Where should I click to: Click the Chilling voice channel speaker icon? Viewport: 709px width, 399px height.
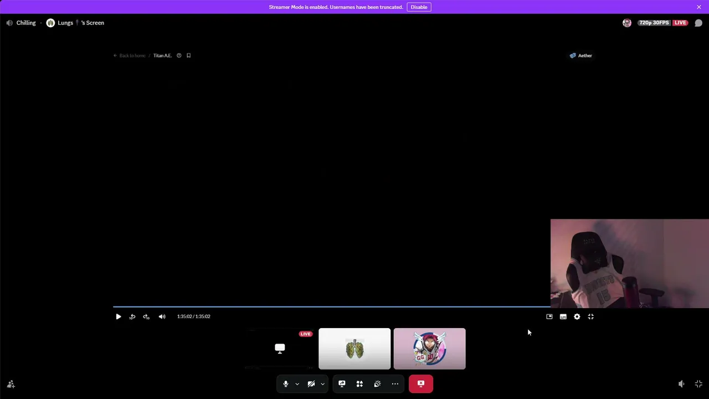(9, 23)
